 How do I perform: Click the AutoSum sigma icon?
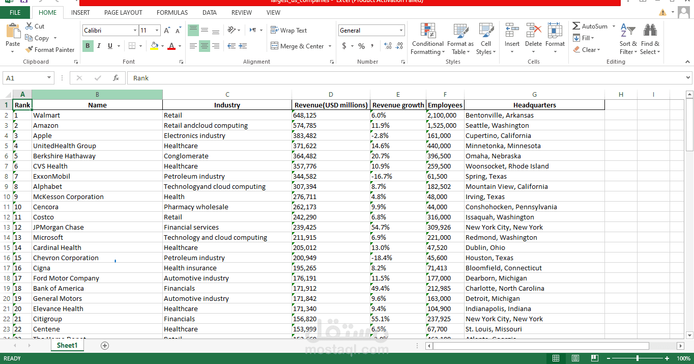(576, 26)
